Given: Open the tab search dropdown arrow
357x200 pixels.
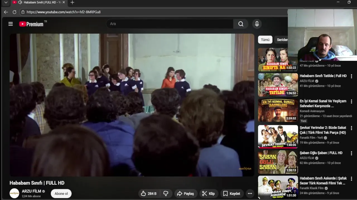Looking at the screenshot, I should click(x=6, y=2).
